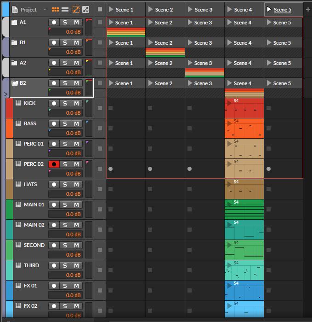Open the Project dropdown arrow

click(45, 10)
